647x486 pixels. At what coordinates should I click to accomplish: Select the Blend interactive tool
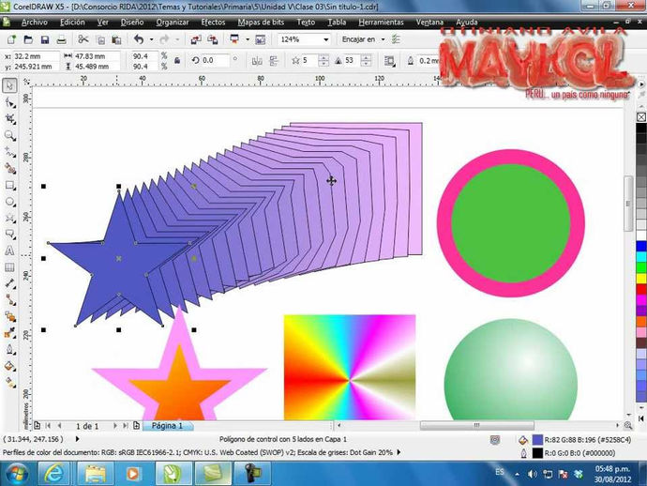click(10, 317)
